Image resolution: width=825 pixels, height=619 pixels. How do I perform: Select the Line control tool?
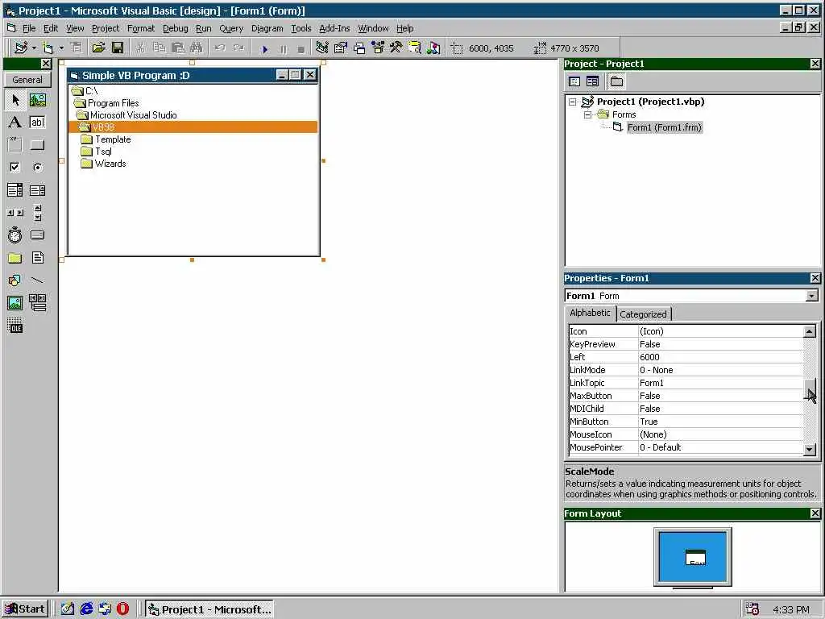(37, 280)
